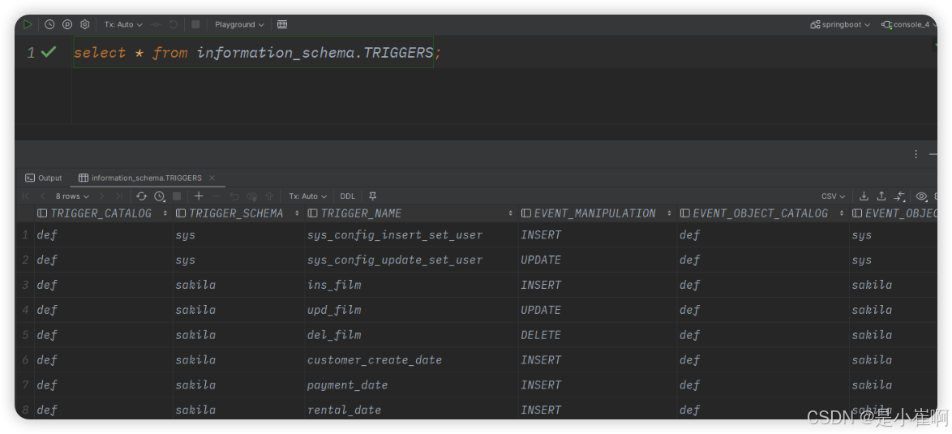952x434 pixels.
Task: Click the DDL button
Action: tap(347, 196)
